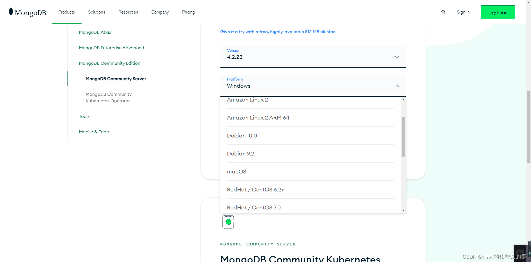Image resolution: width=531 pixels, height=262 pixels.
Task: Click the Try Free button
Action: 498,12
